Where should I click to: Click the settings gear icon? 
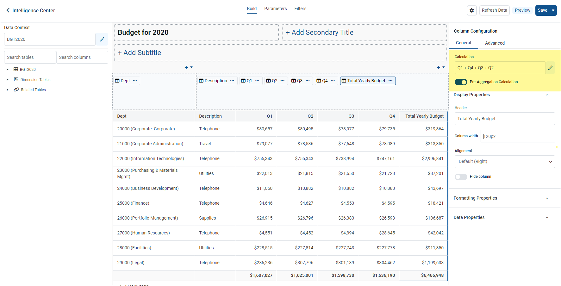471,10
